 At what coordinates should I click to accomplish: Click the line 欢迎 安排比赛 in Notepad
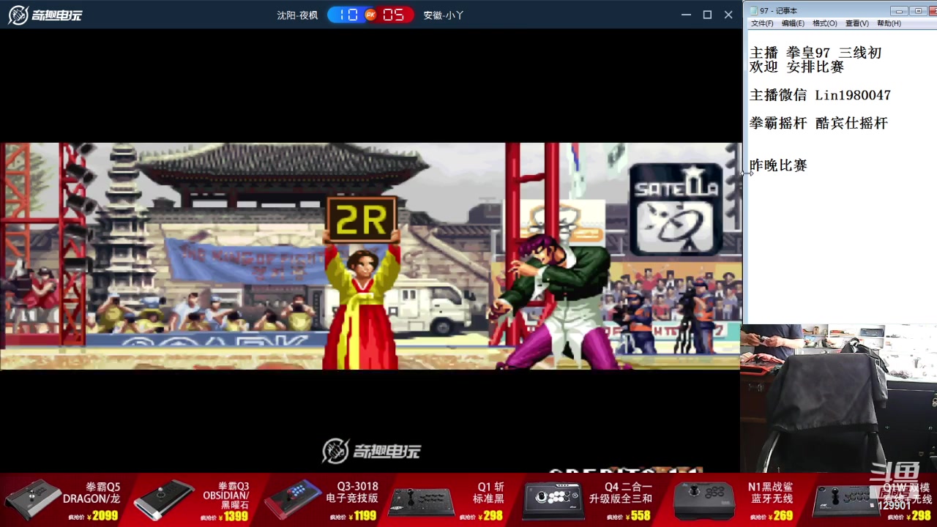pos(796,67)
